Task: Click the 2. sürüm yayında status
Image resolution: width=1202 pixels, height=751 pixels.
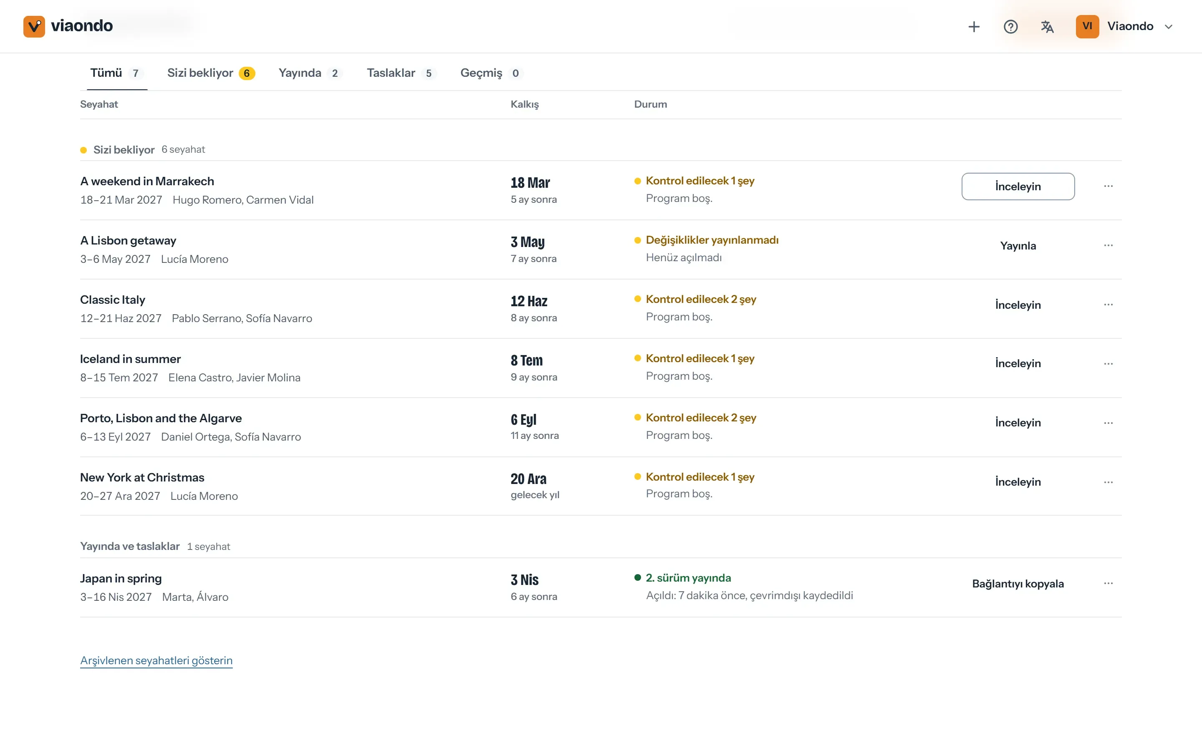Action: (688, 578)
